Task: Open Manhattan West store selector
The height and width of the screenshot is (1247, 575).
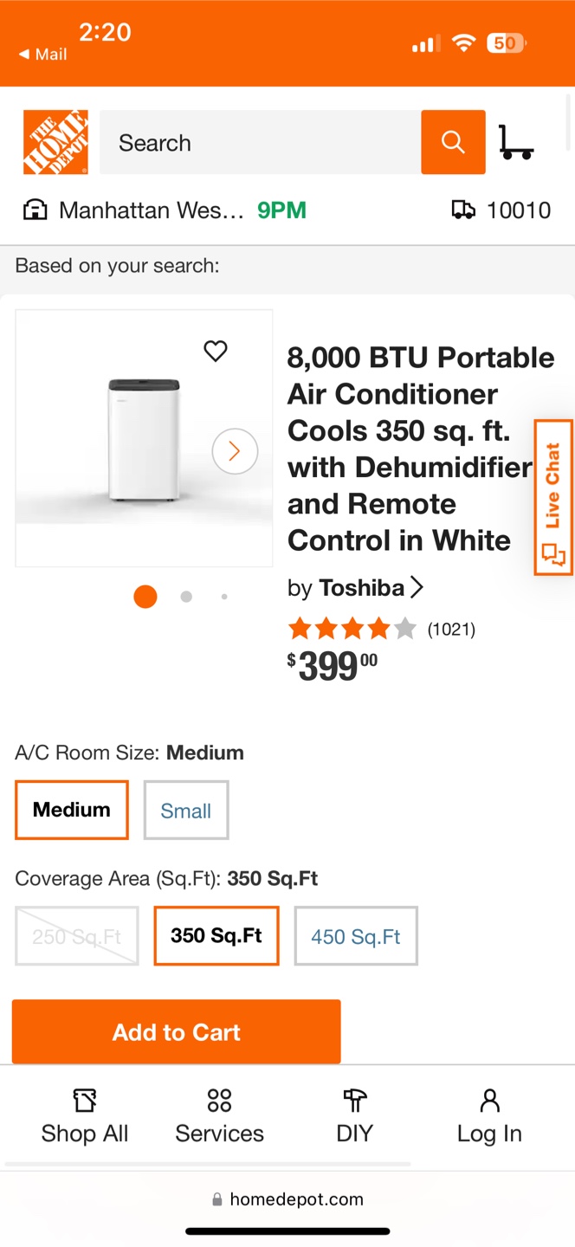Action: coord(152,210)
